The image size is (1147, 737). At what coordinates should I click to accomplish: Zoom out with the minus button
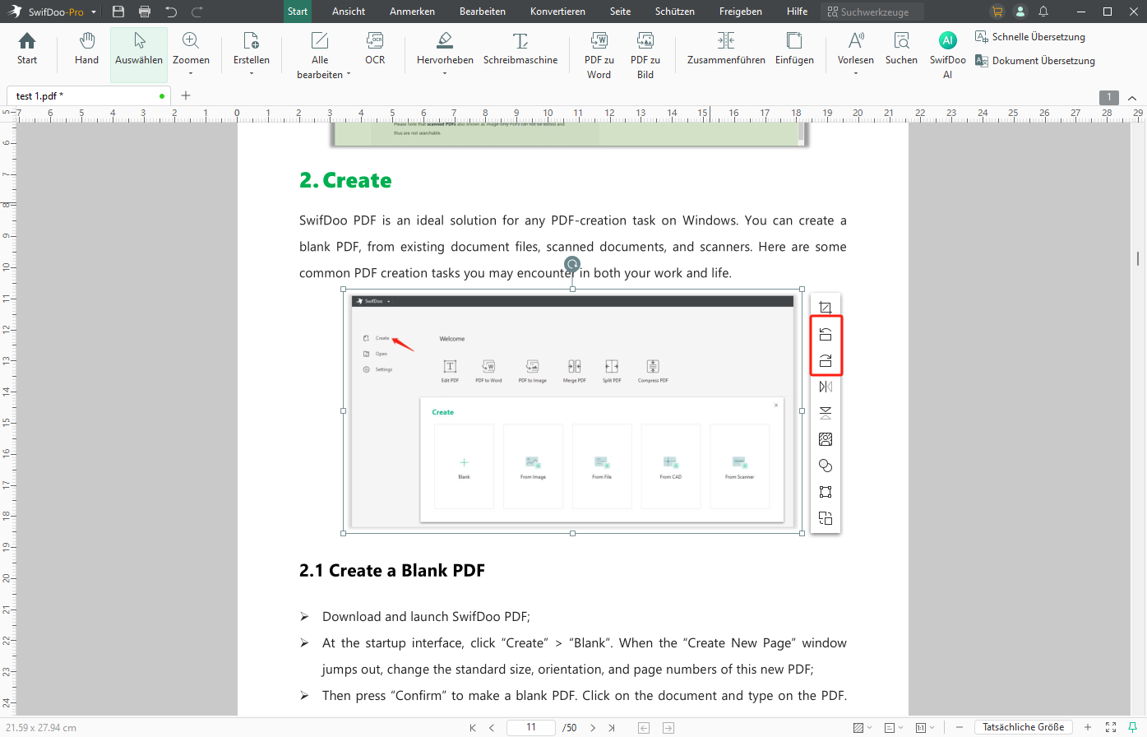(960, 728)
